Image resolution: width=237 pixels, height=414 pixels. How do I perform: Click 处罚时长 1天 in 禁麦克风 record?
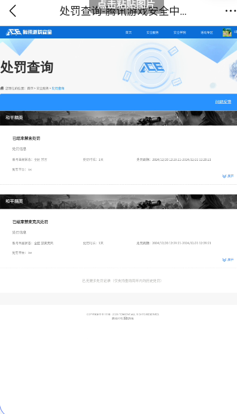tap(93, 243)
